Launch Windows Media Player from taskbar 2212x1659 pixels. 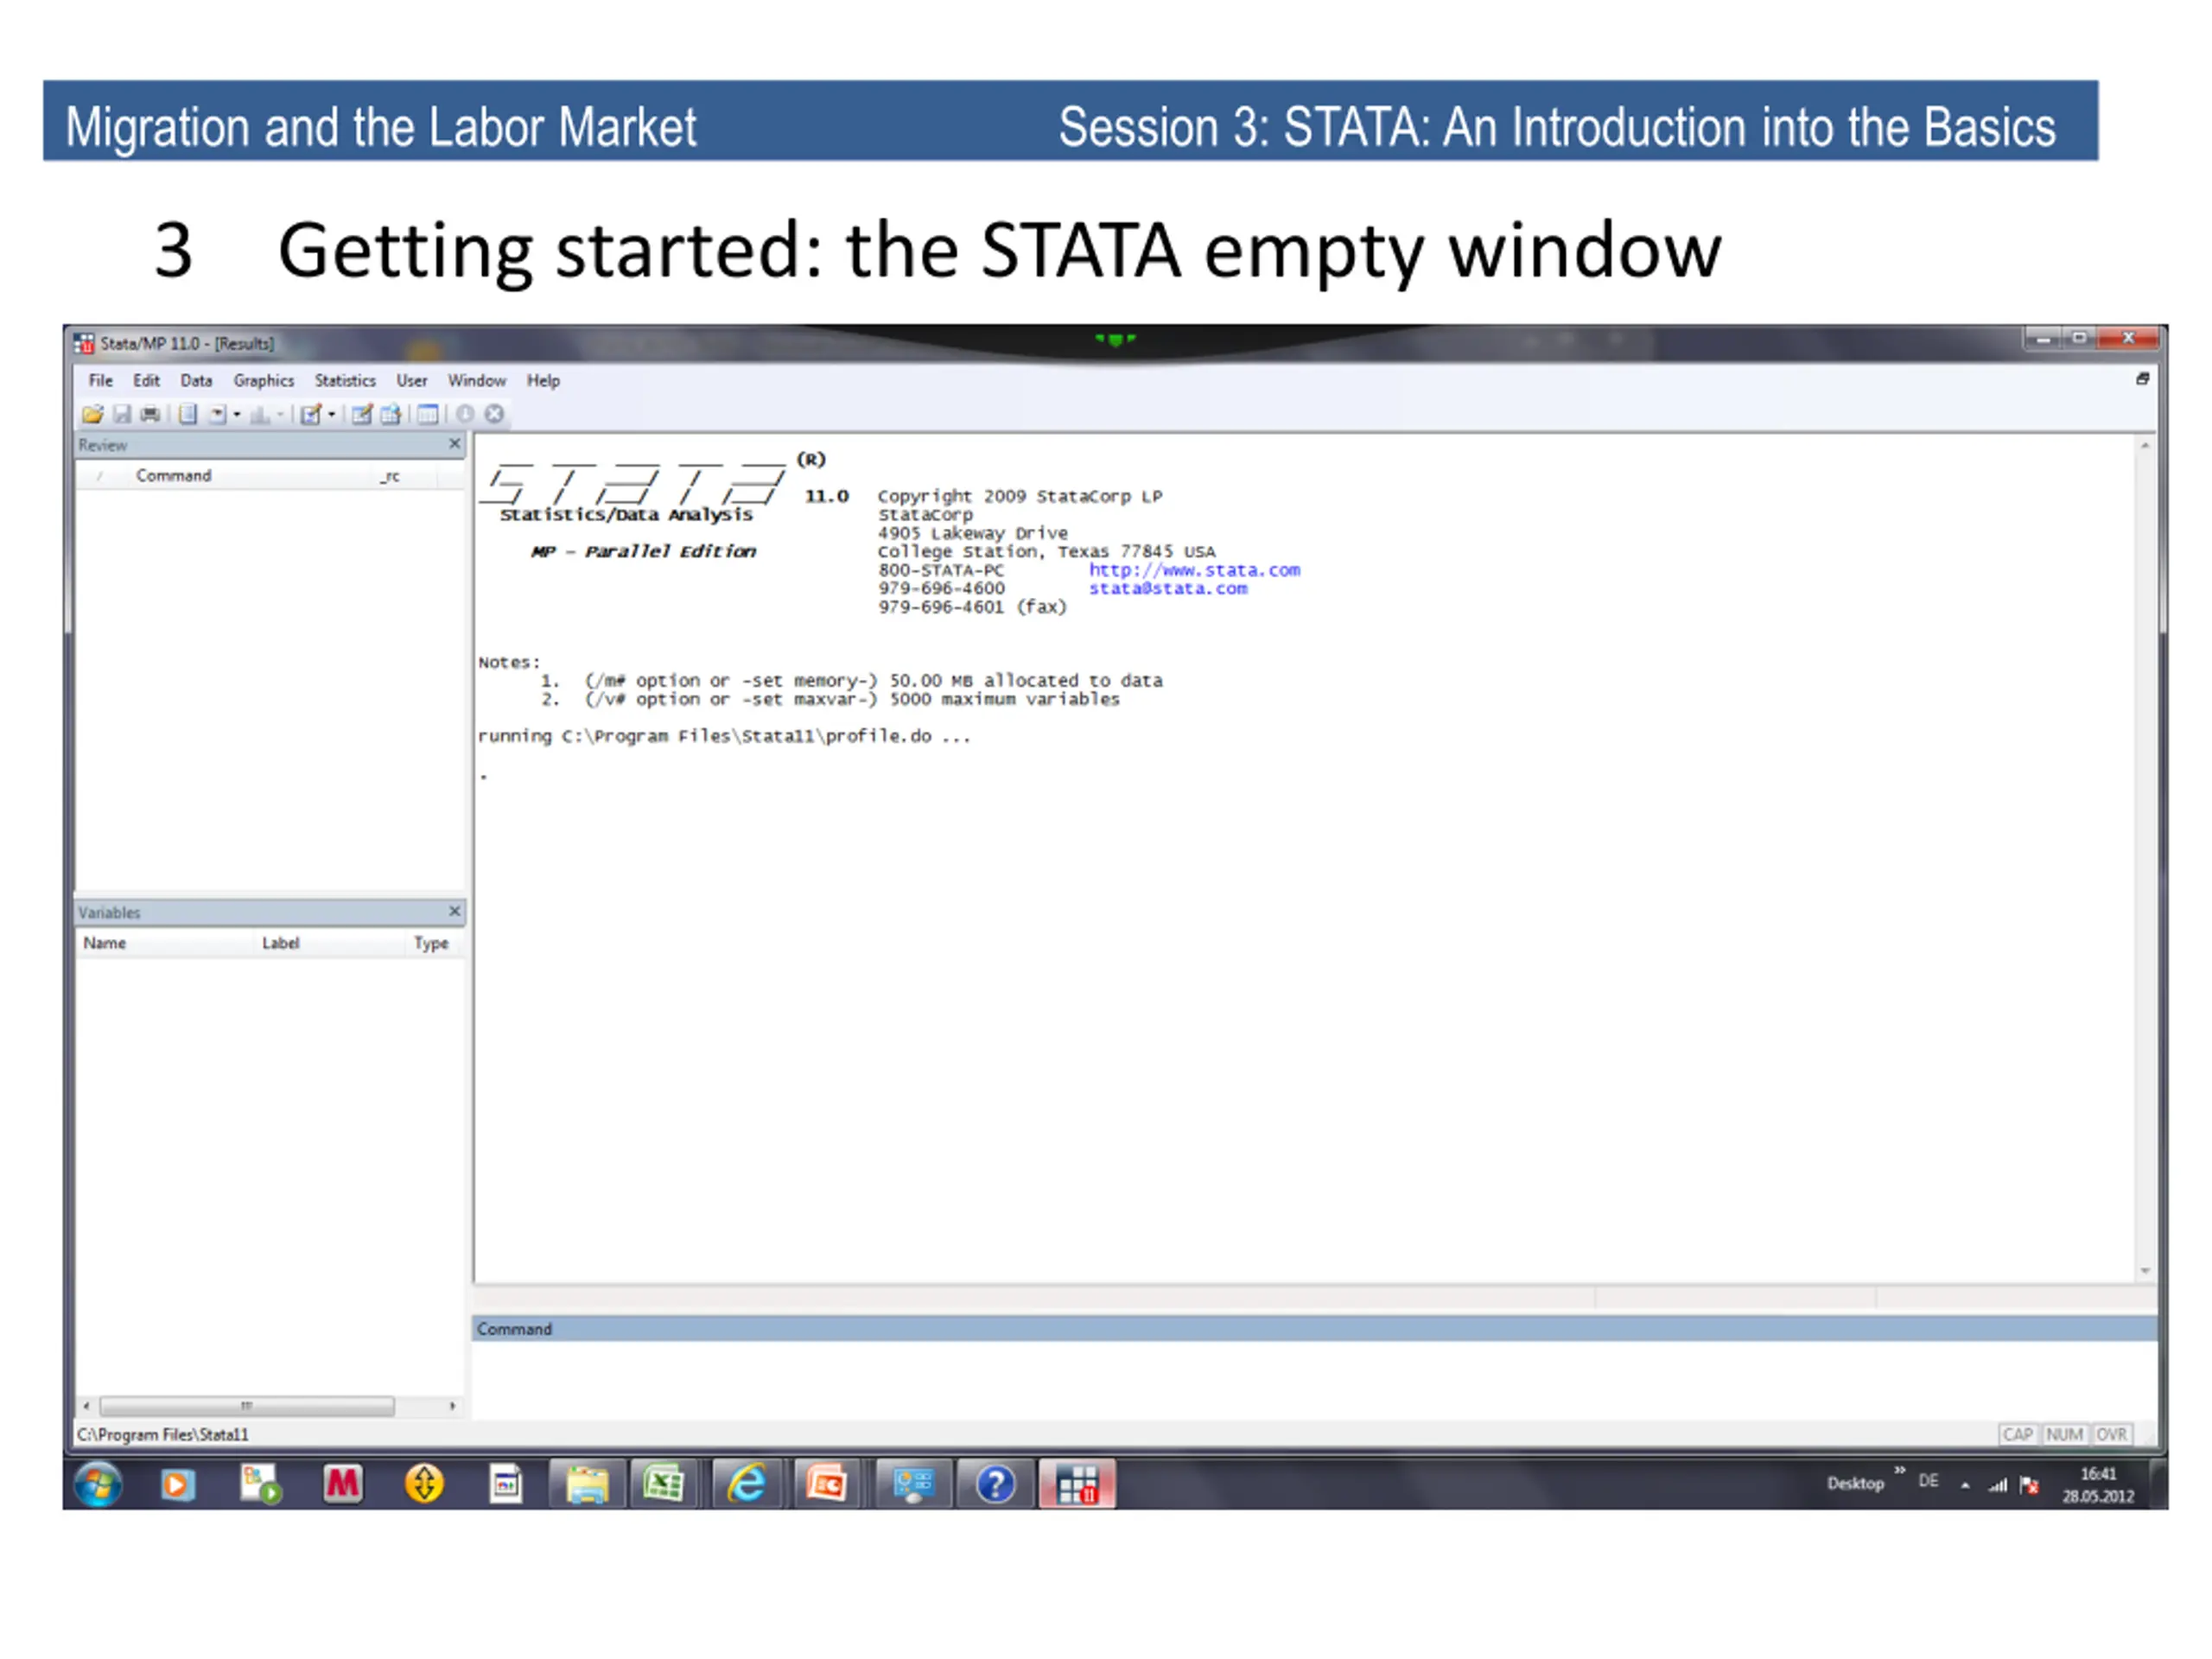[x=178, y=1484]
